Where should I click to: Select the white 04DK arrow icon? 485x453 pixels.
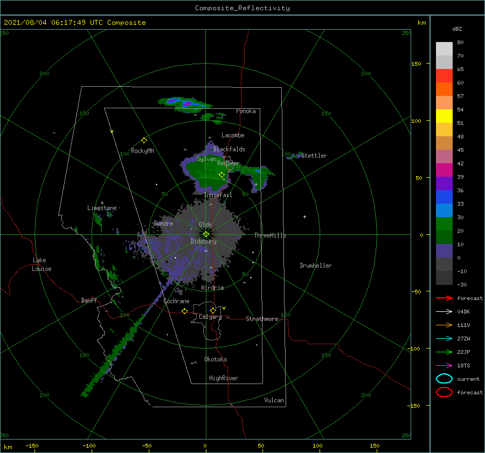coord(444,312)
